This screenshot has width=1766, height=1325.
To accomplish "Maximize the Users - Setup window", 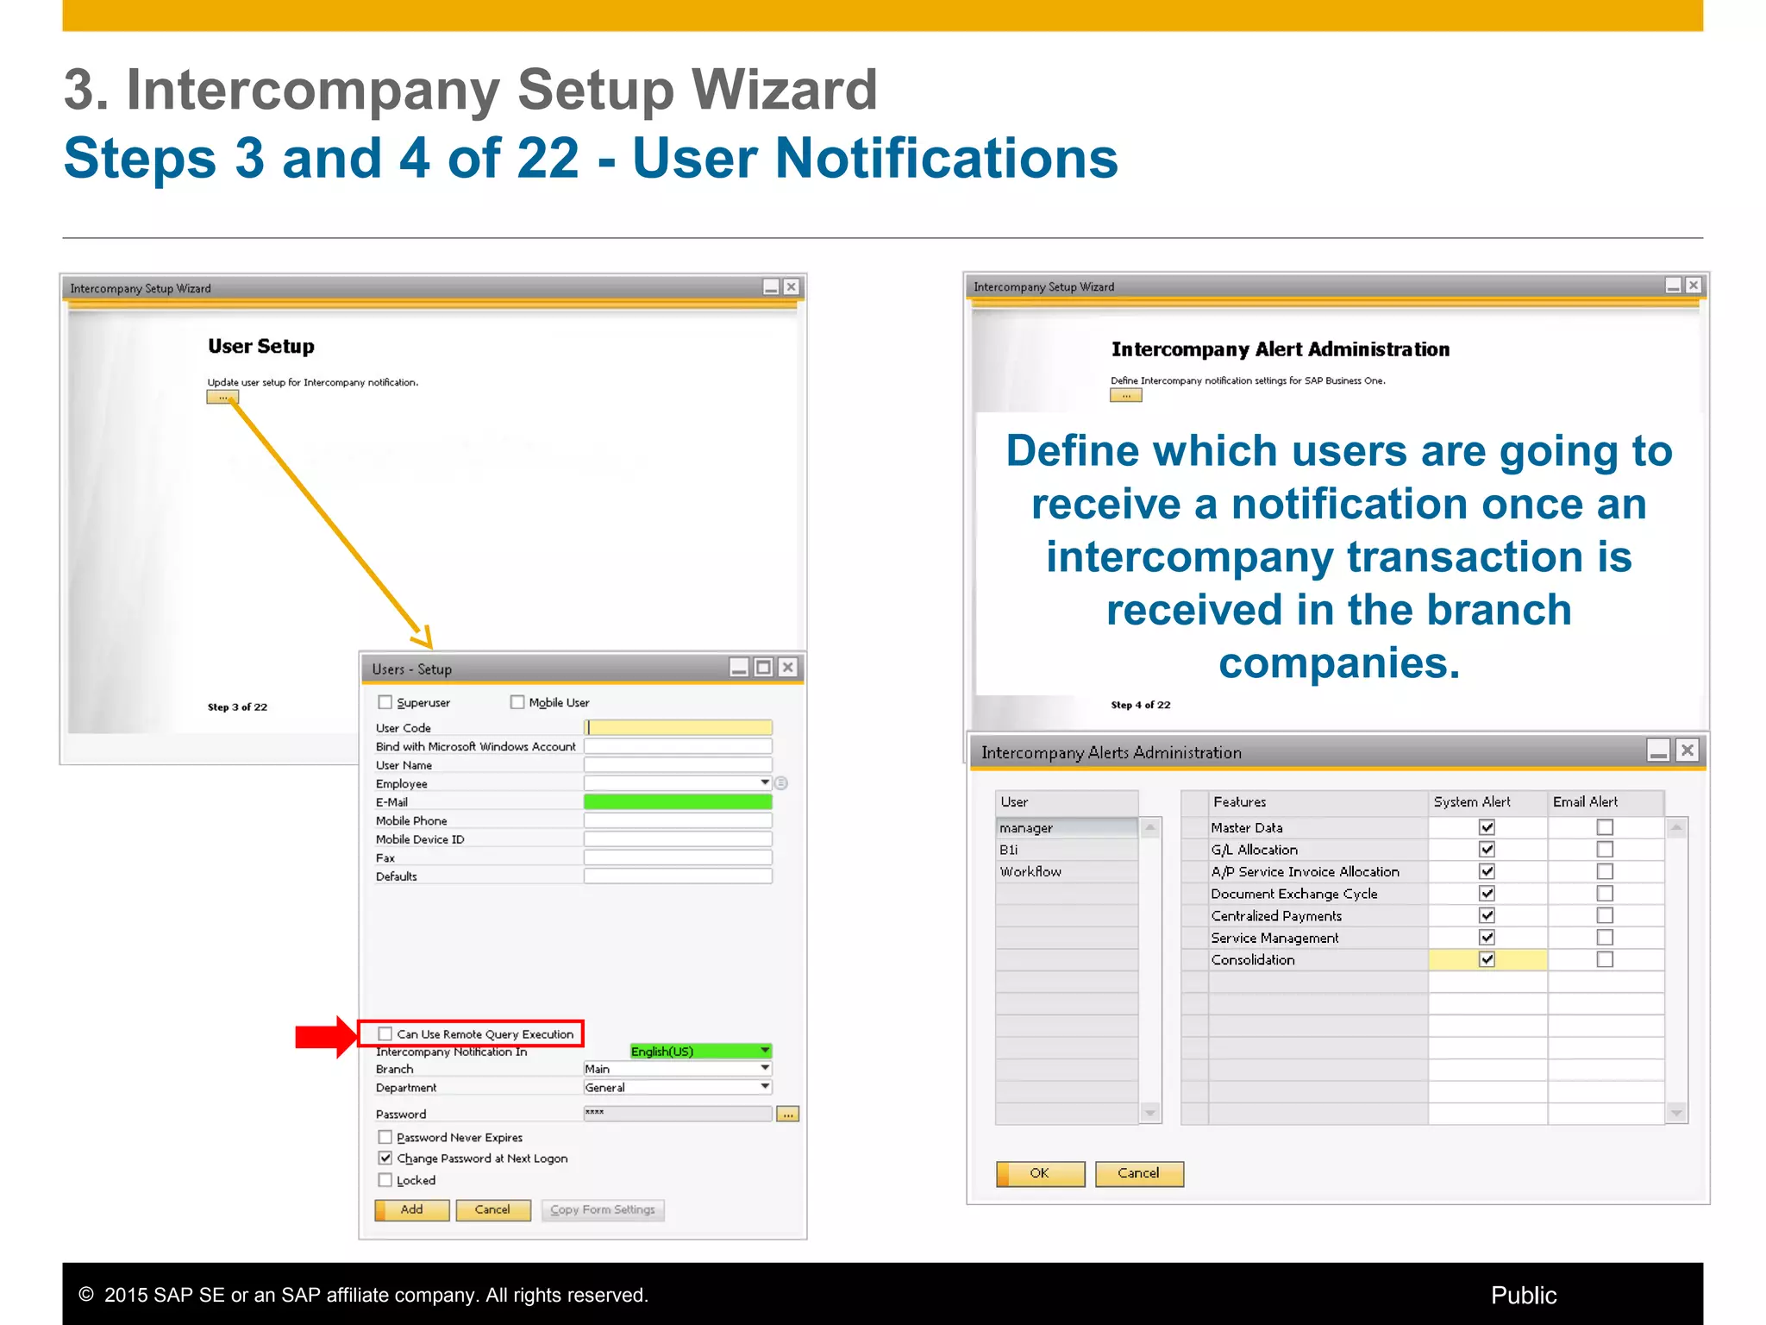I will [763, 668].
